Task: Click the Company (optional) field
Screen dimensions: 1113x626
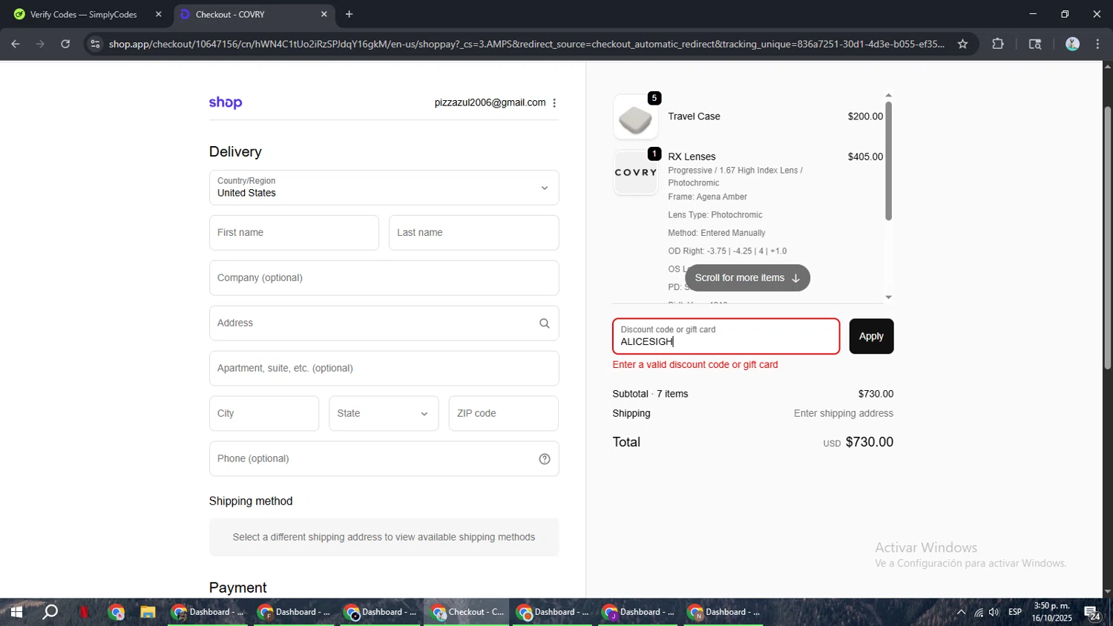Action: click(x=384, y=278)
